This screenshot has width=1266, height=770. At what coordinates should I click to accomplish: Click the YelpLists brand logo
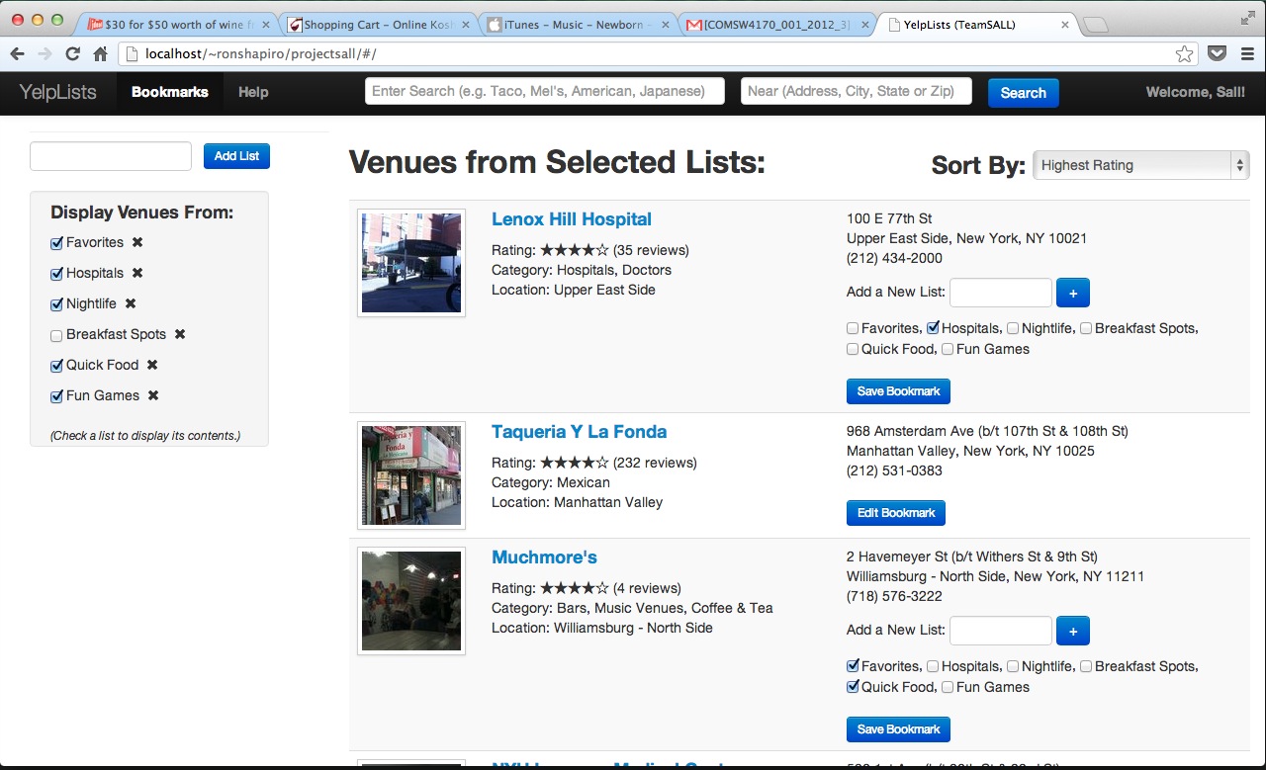pyautogui.click(x=58, y=92)
